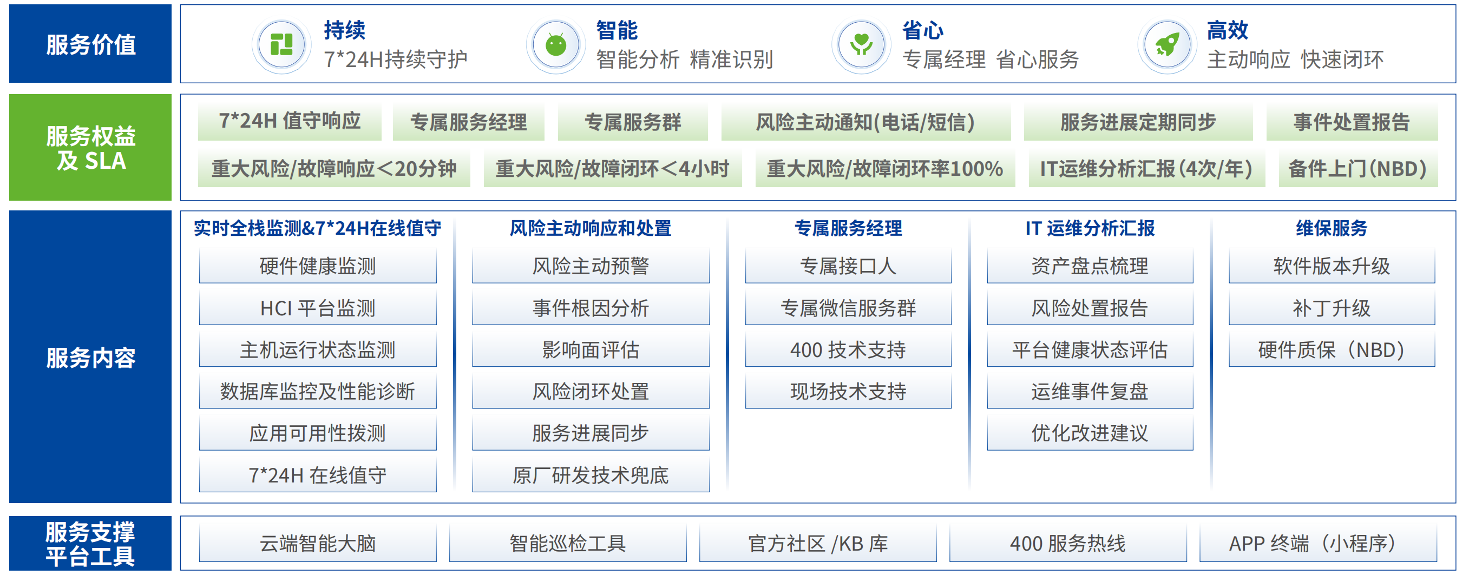Click the 高效 rocket icon
Viewport: 1469px width, 582px height.
[1167, 44]
